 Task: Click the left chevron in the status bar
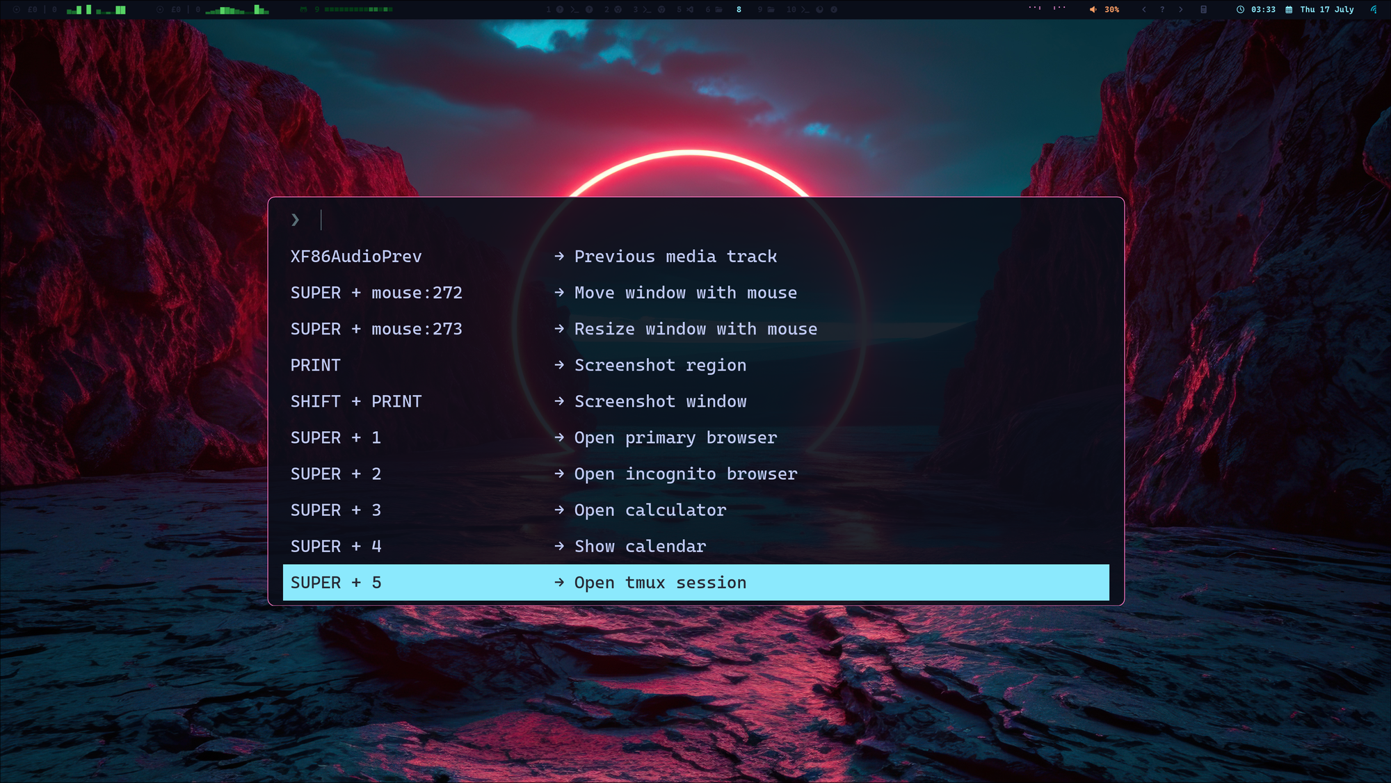pyautogui.click(x=1144, y=10)
